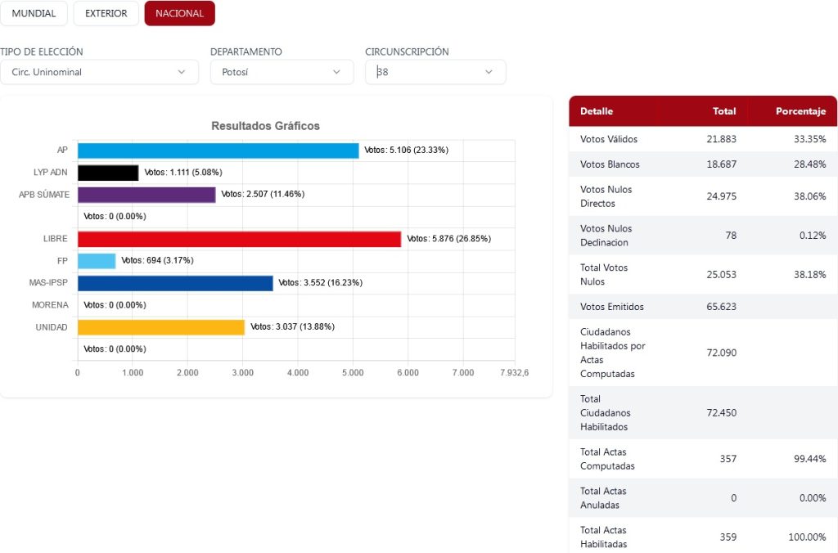838x553 pixels.
Task: Click the chevron arrow beside Potosí
Action: click(x=336, y=72)
